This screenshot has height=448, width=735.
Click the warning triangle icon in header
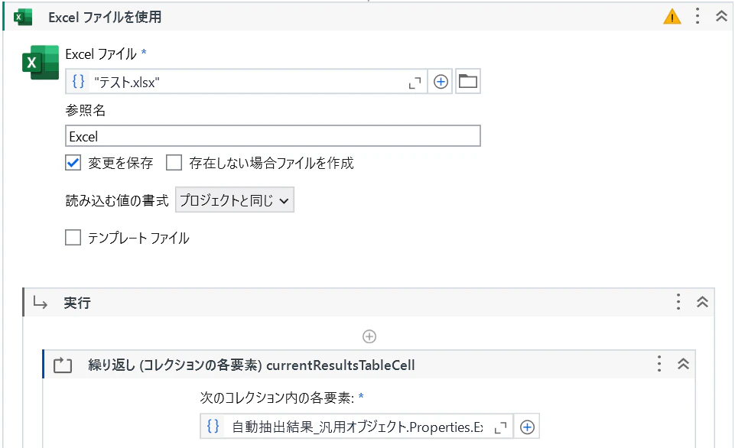pyautogui.click(x=672, y=17)
